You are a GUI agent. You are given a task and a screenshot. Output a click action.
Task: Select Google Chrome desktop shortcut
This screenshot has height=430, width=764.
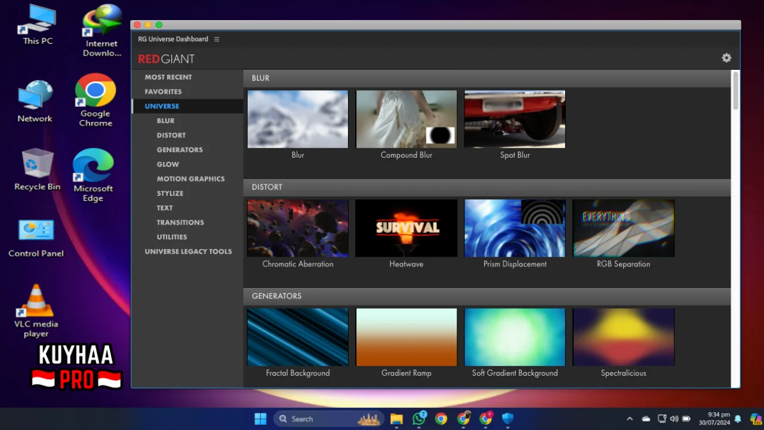(95, 100)
